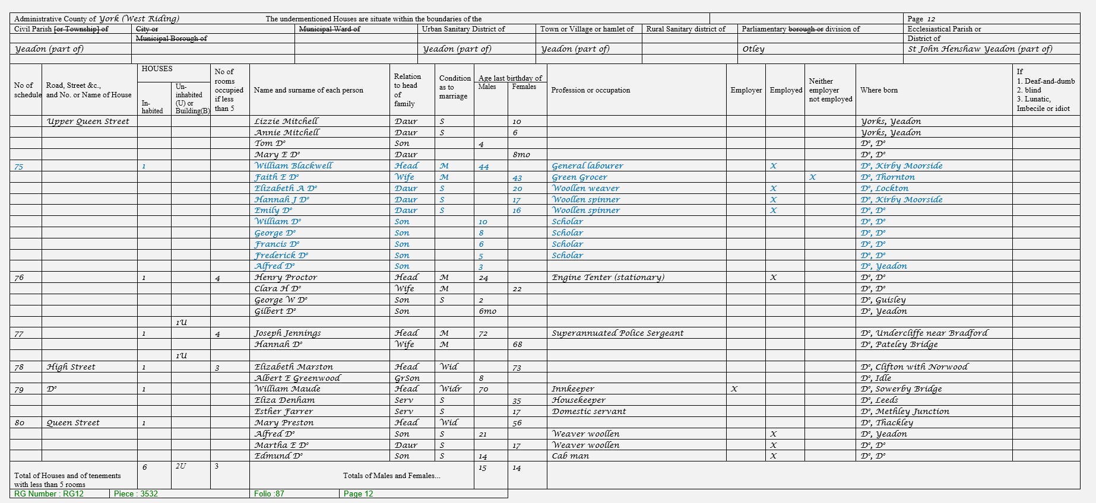Click the Profession or occupation column header

point(590,90)
